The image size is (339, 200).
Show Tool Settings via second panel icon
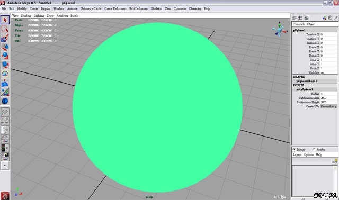(300, 17)
